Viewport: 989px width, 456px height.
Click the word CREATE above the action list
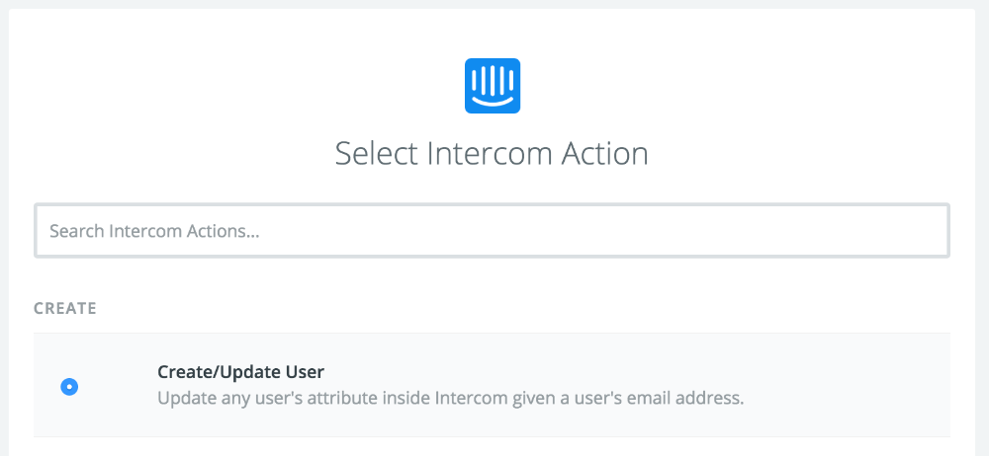point(65,308)
